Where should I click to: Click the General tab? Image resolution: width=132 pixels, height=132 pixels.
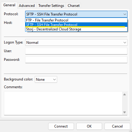point(9,5)
